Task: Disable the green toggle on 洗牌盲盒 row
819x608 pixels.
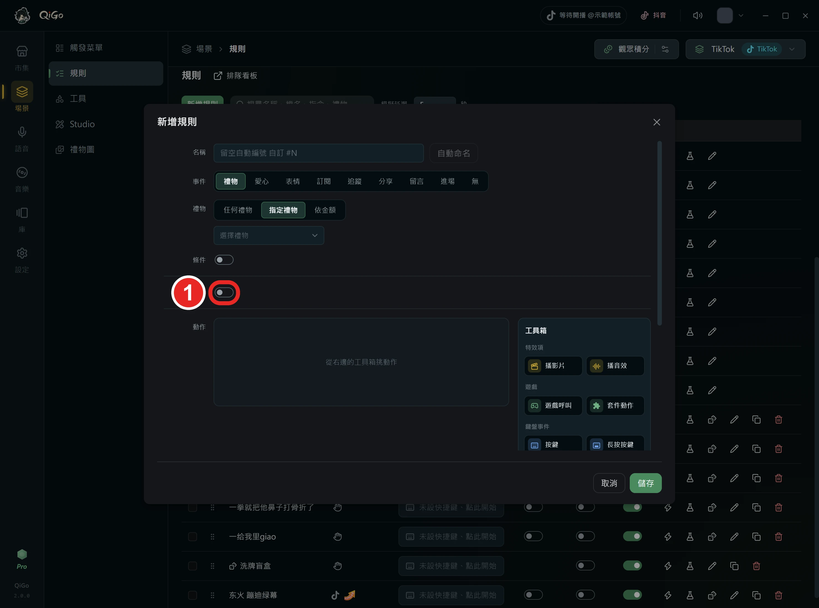Action: pos(632,565)
